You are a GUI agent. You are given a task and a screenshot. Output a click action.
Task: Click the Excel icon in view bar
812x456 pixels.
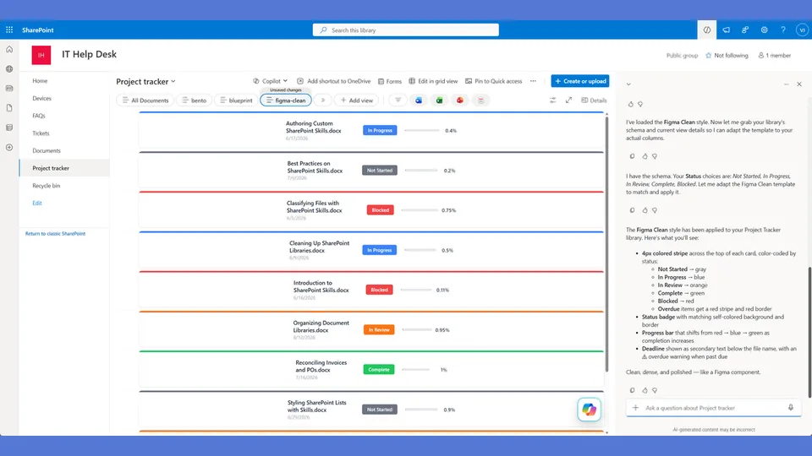click(x=439, y=100)
